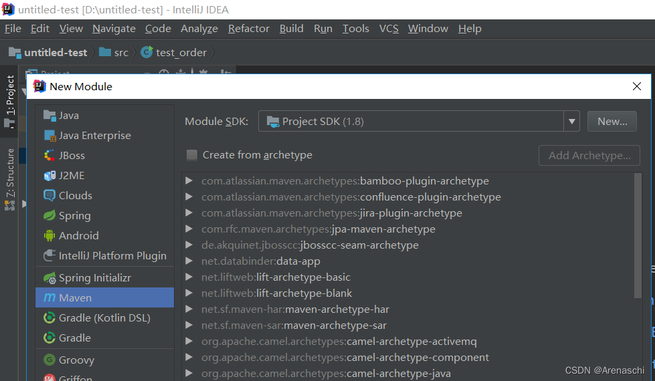Expand the net.databinder data-app entry

(189, 261)
